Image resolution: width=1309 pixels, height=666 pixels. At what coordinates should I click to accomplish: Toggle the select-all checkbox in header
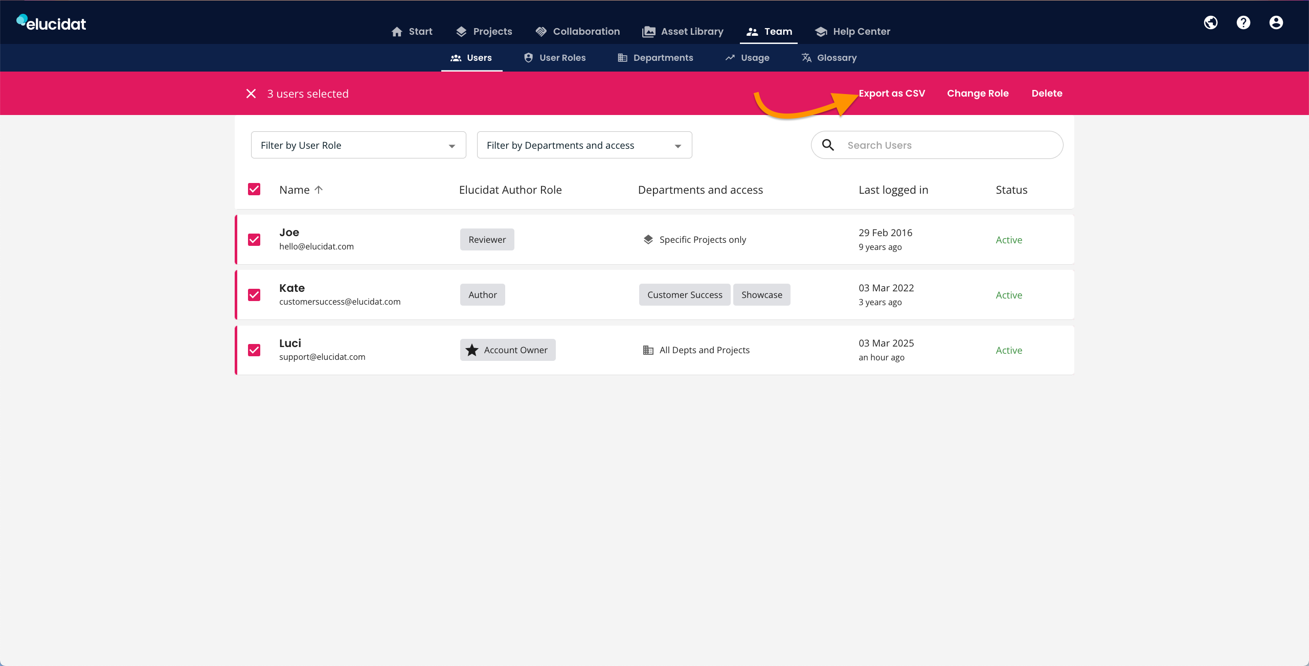point(254,190)
